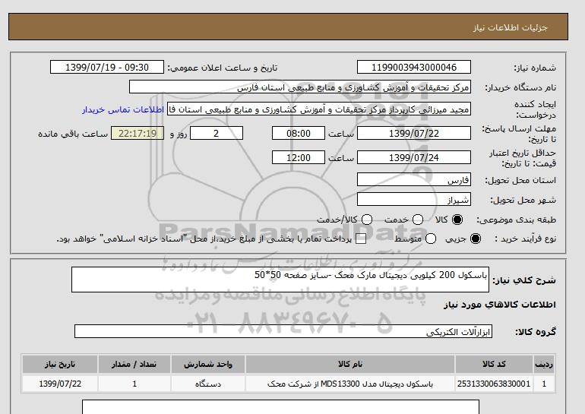Open اطلاعات تماس خریدار link

[123, 109]
